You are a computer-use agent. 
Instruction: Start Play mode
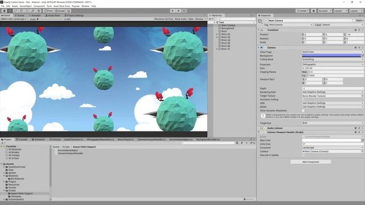click(x=172, y=11)
